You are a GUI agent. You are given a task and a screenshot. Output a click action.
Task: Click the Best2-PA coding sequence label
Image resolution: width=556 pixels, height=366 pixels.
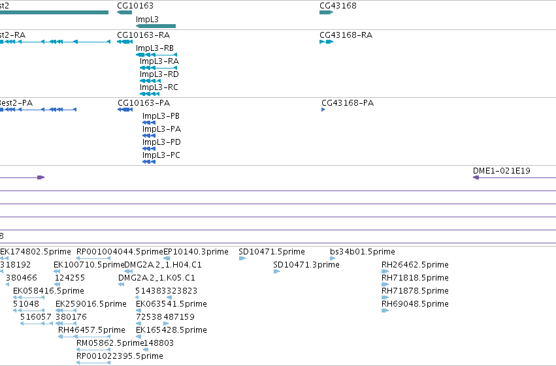tap(16, 103)
